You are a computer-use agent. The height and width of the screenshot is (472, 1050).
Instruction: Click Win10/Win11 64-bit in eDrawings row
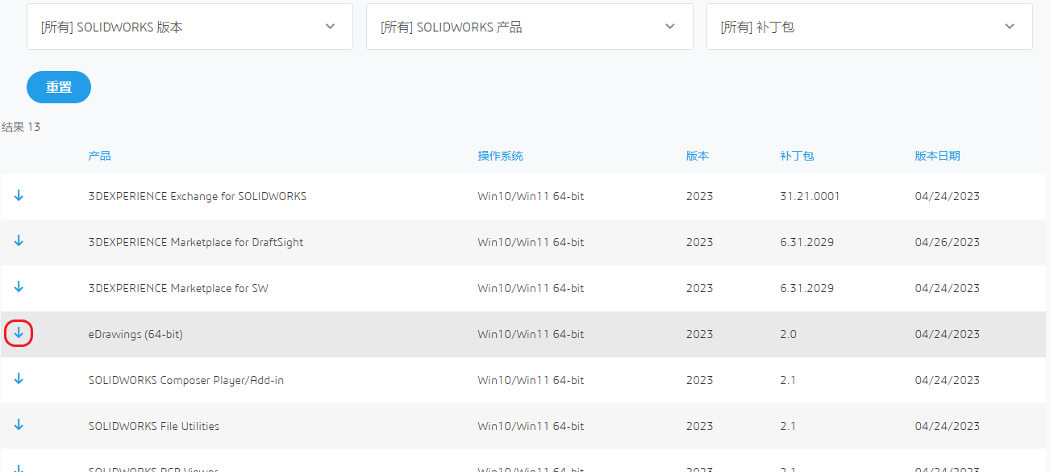tap(531, 334)
